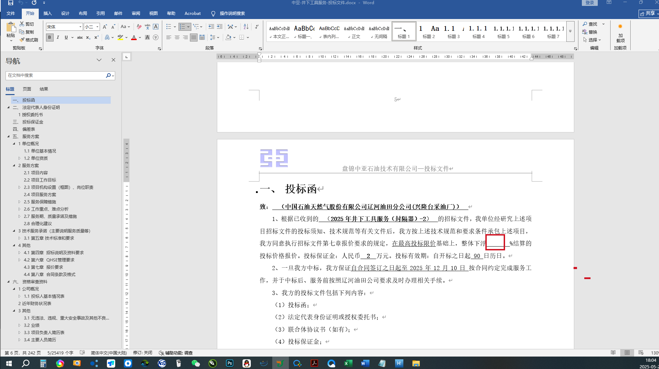Screen dimensions: 659x369
Task: Apply superscript formatting
Action: point(97,37)
